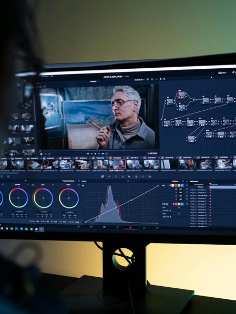Switch to the Edit page
Screen dimensions: 236x314
pos(104,227)
